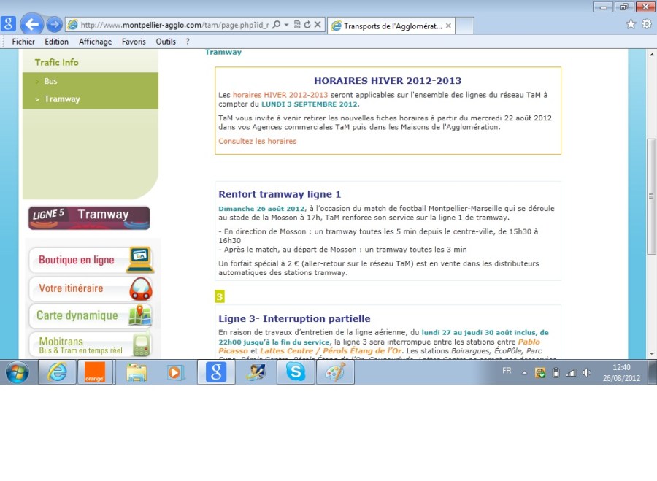Select the Transports de l'Agglomérat tab
The width and height of the screenshot is (657, 481).
click(391, 24)
